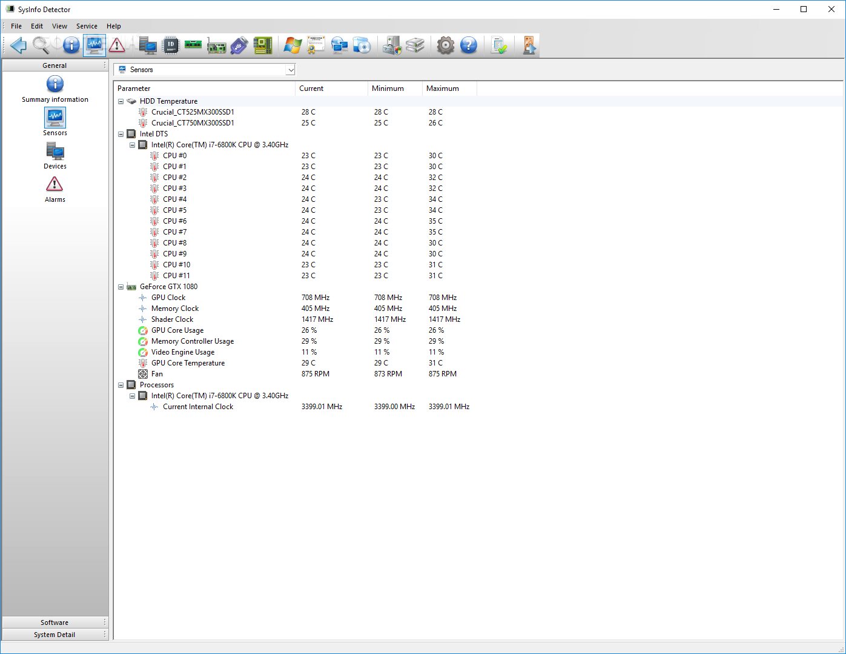Open the expansion card toolbar icon

point(216,45)
